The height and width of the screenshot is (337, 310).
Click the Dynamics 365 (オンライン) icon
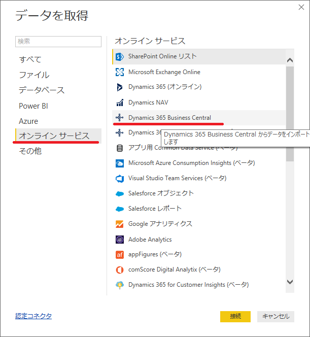(120, 87)
